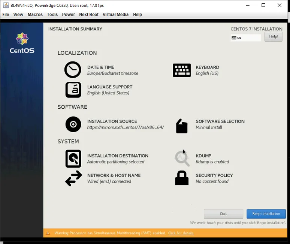This screenshot has height=244, width=290.
Task: Click the Installation Destination disk icon
Action: pyautogui.click(x=73, y=159)
